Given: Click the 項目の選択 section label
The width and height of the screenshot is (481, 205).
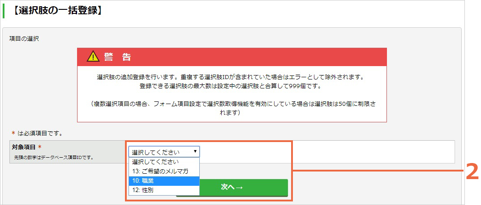Looking at the screenshot, I should click(24, 39).
